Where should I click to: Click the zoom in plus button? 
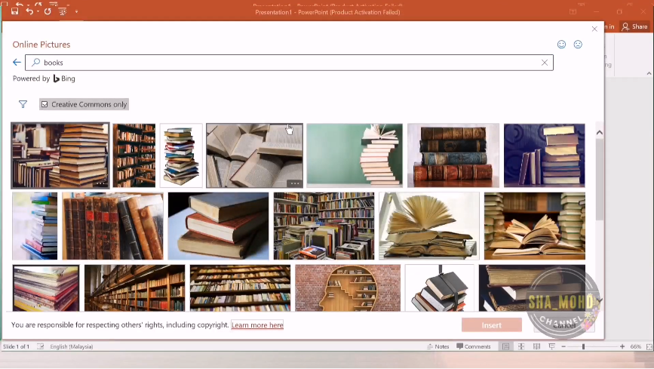(622, 346)
